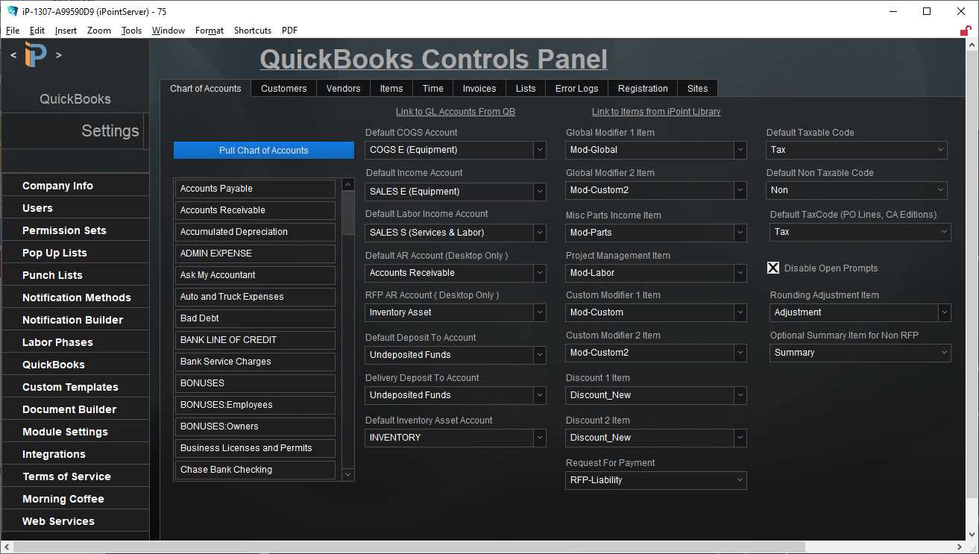
Task: Select BONUSES:Owners in the accounts list
Action: tap(255, 426)
